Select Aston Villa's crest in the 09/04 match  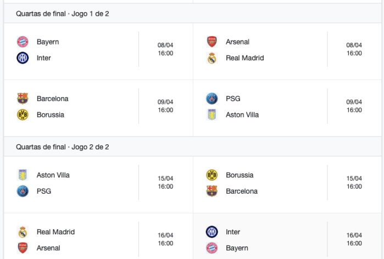click(212, 115)
